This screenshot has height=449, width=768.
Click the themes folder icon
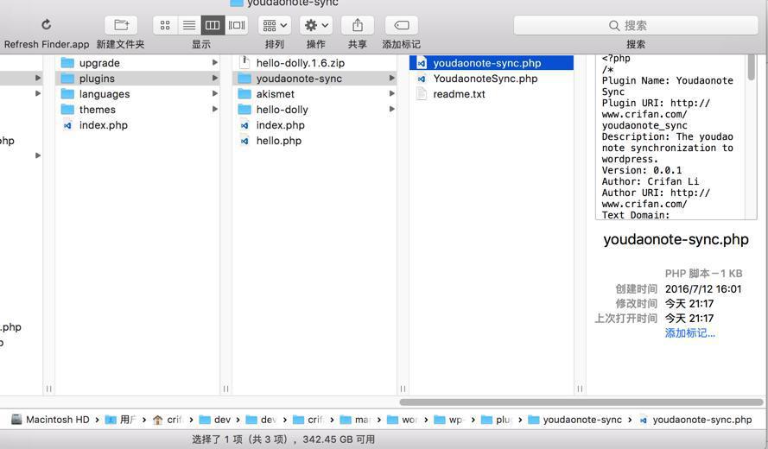(x=67, y=110)
